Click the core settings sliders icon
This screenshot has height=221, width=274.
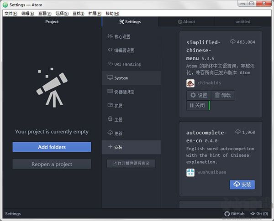point(110,36)
